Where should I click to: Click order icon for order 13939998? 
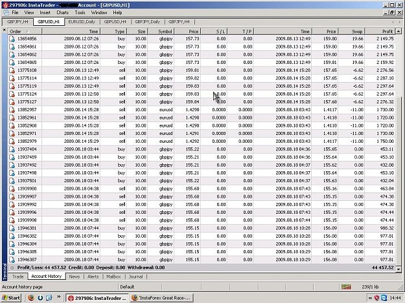[12, 220]
